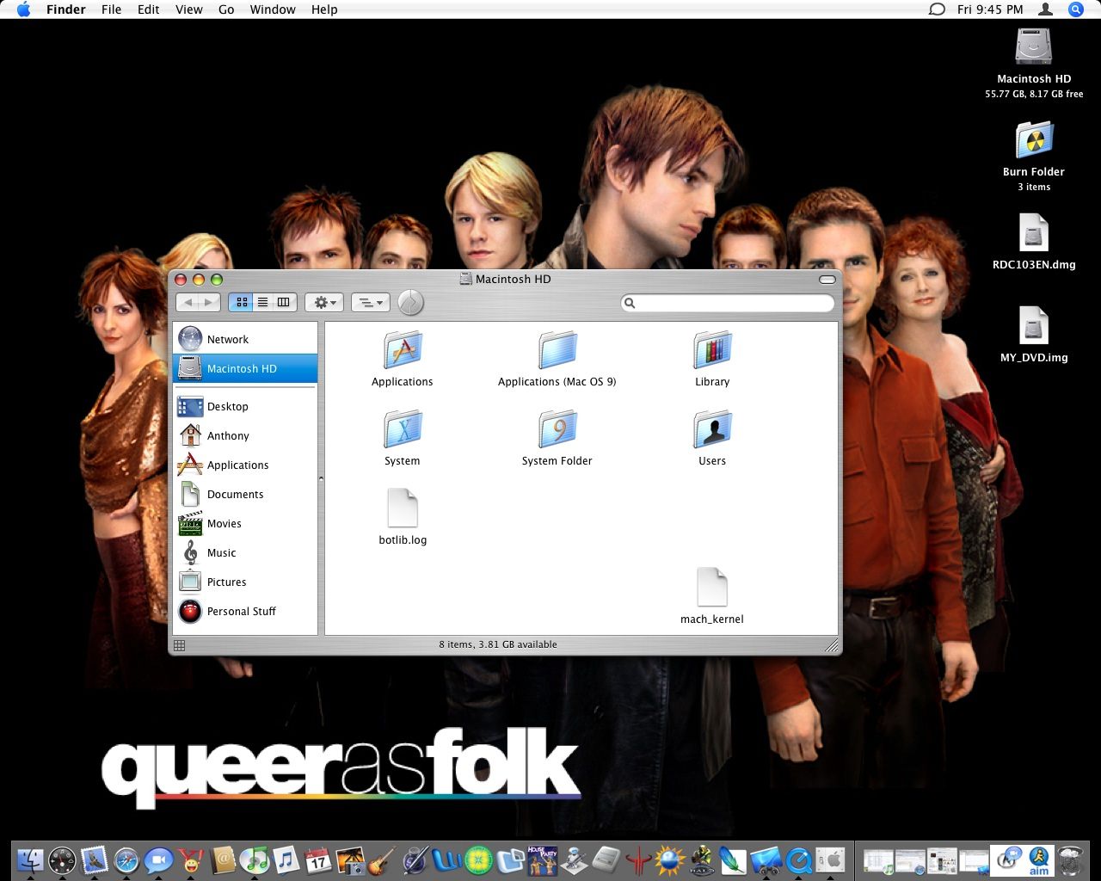Open the Trash in the Dock
1101x881 pixels.
[1071, 859]
